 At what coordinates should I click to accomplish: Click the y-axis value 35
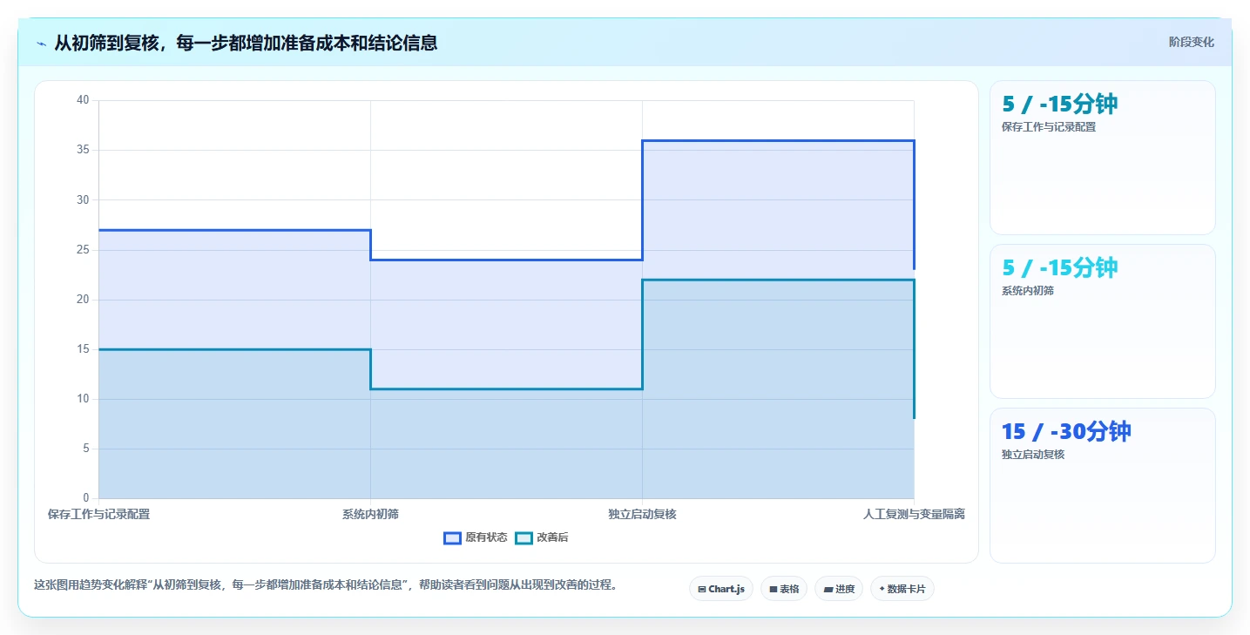tap(84, 150)
